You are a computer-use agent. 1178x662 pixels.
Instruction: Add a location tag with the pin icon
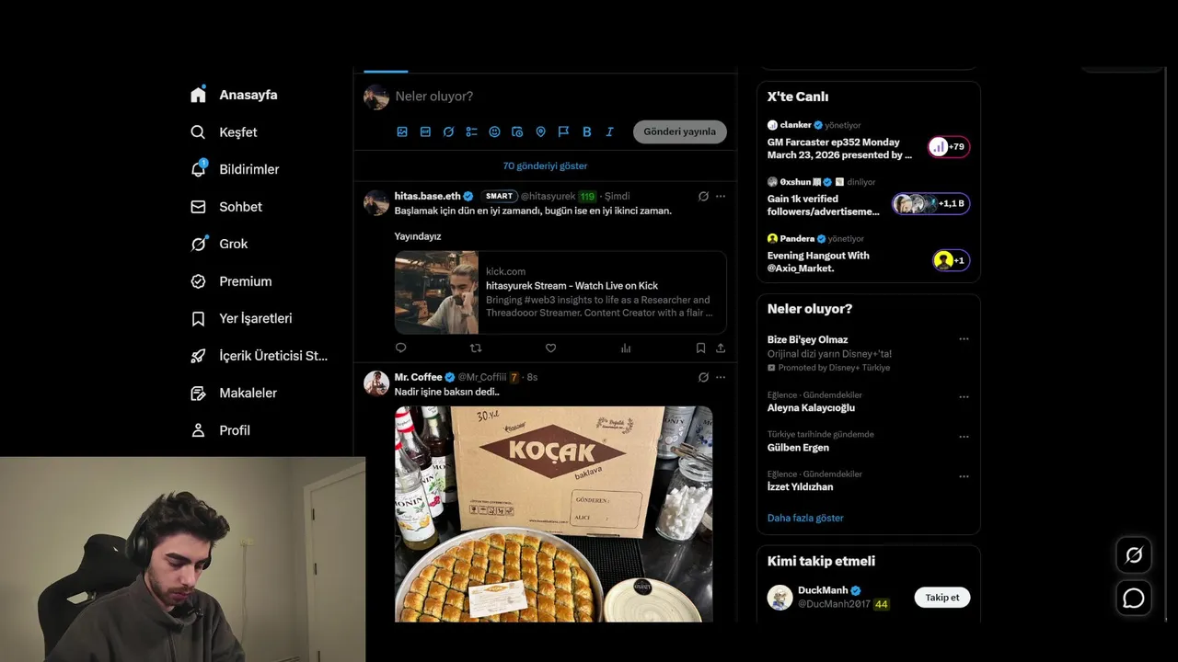540,131
